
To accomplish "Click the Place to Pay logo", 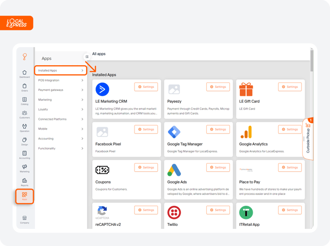I will pos(246,169).
